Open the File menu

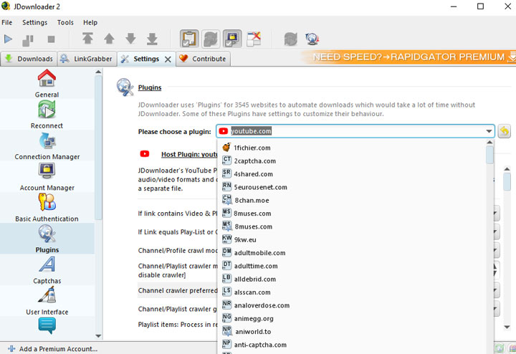7,22
